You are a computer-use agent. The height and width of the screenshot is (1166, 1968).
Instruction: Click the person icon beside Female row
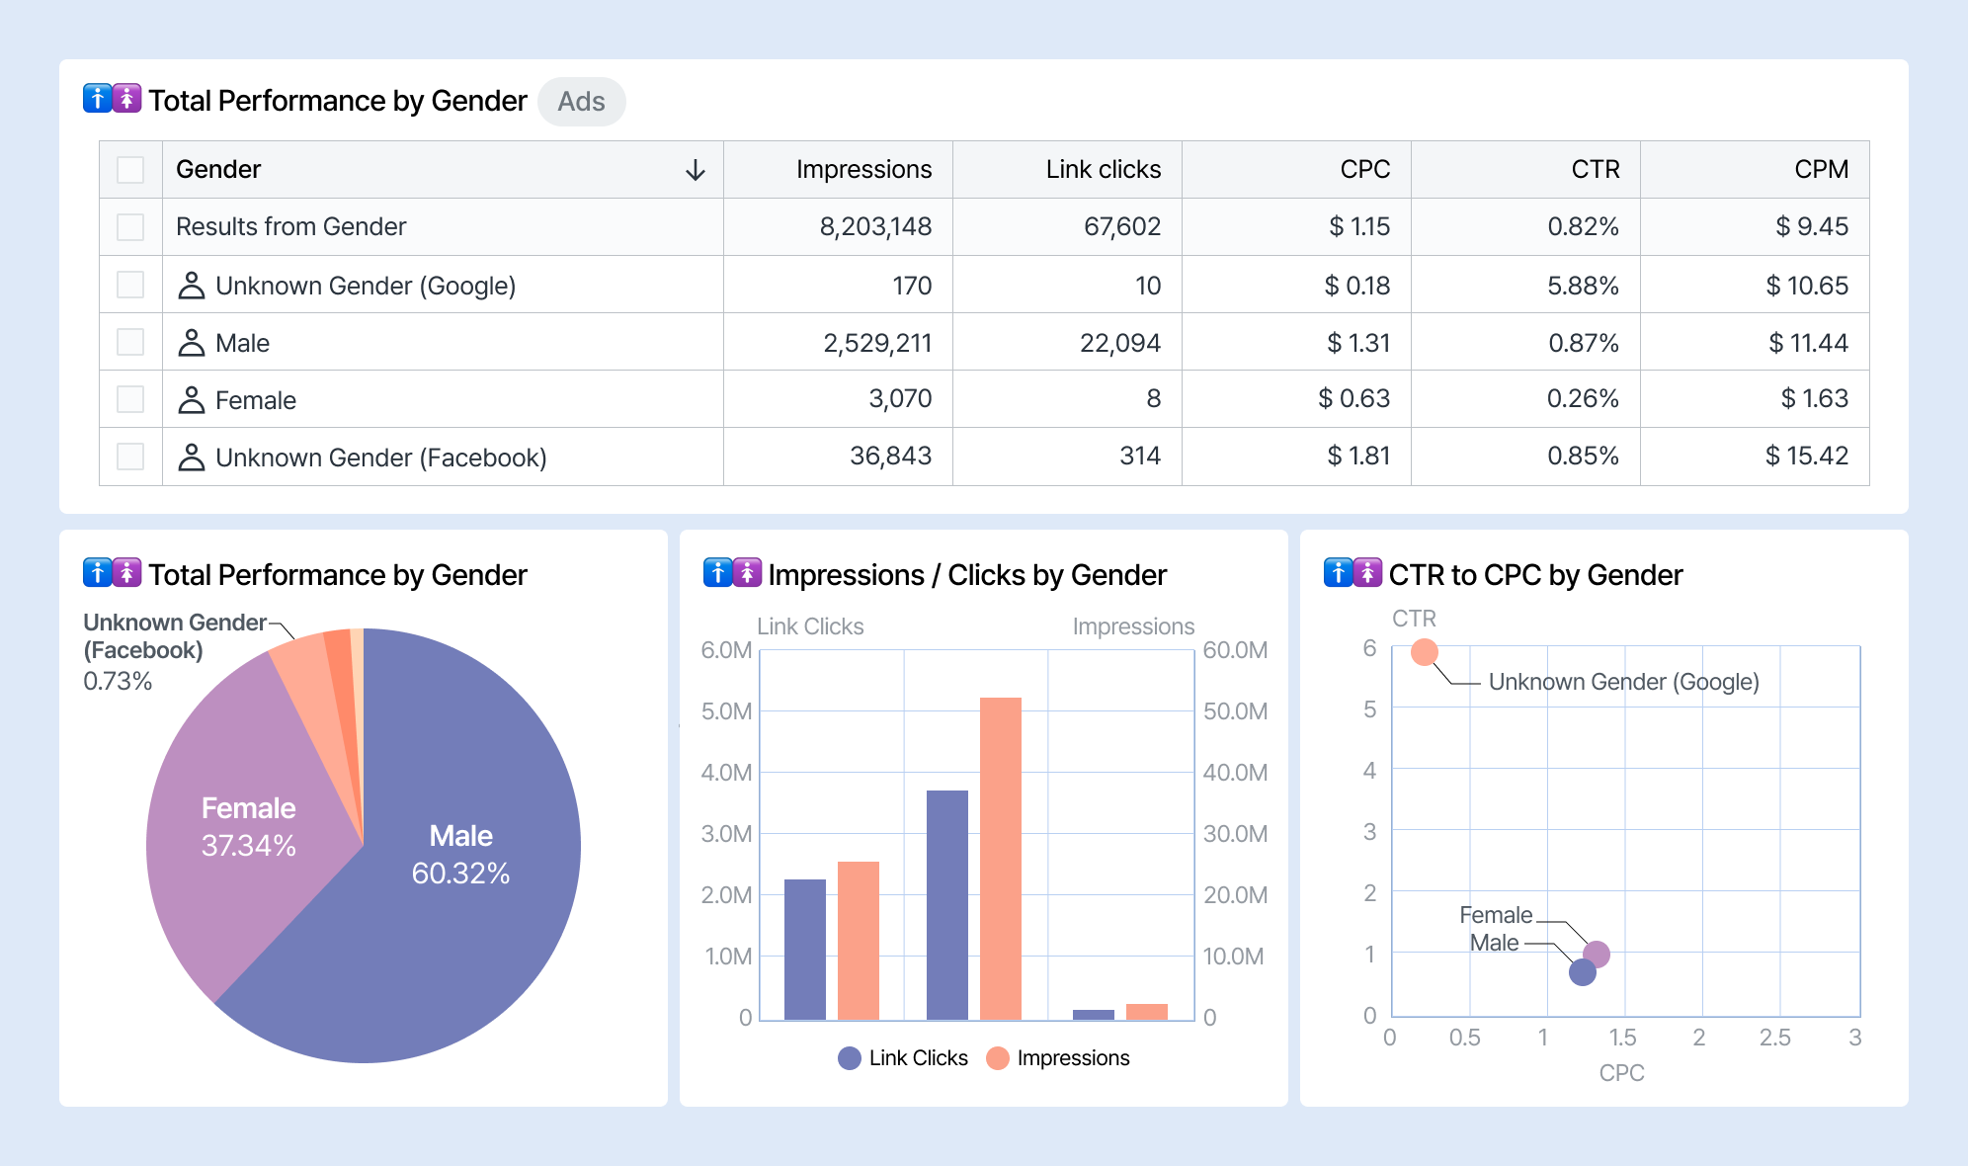[x=192, y=399]
